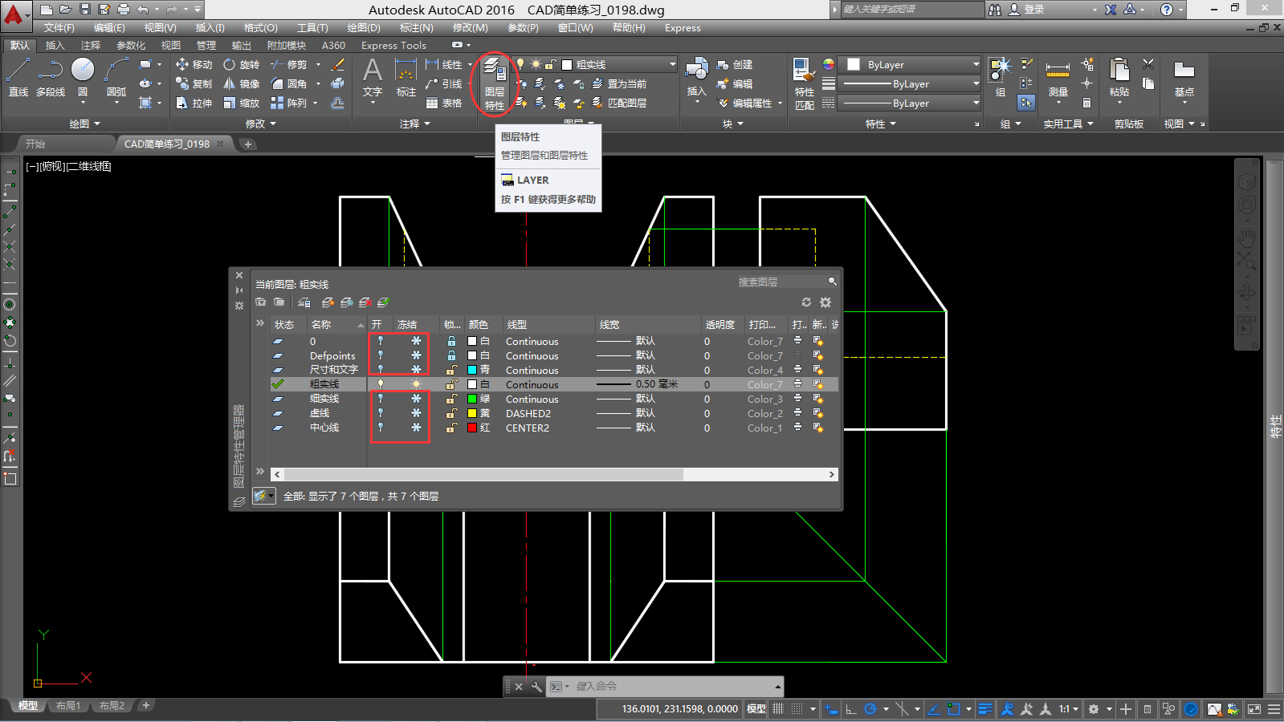
Task: Open the 参数化 ribbon tab
Action: point(131,45)
